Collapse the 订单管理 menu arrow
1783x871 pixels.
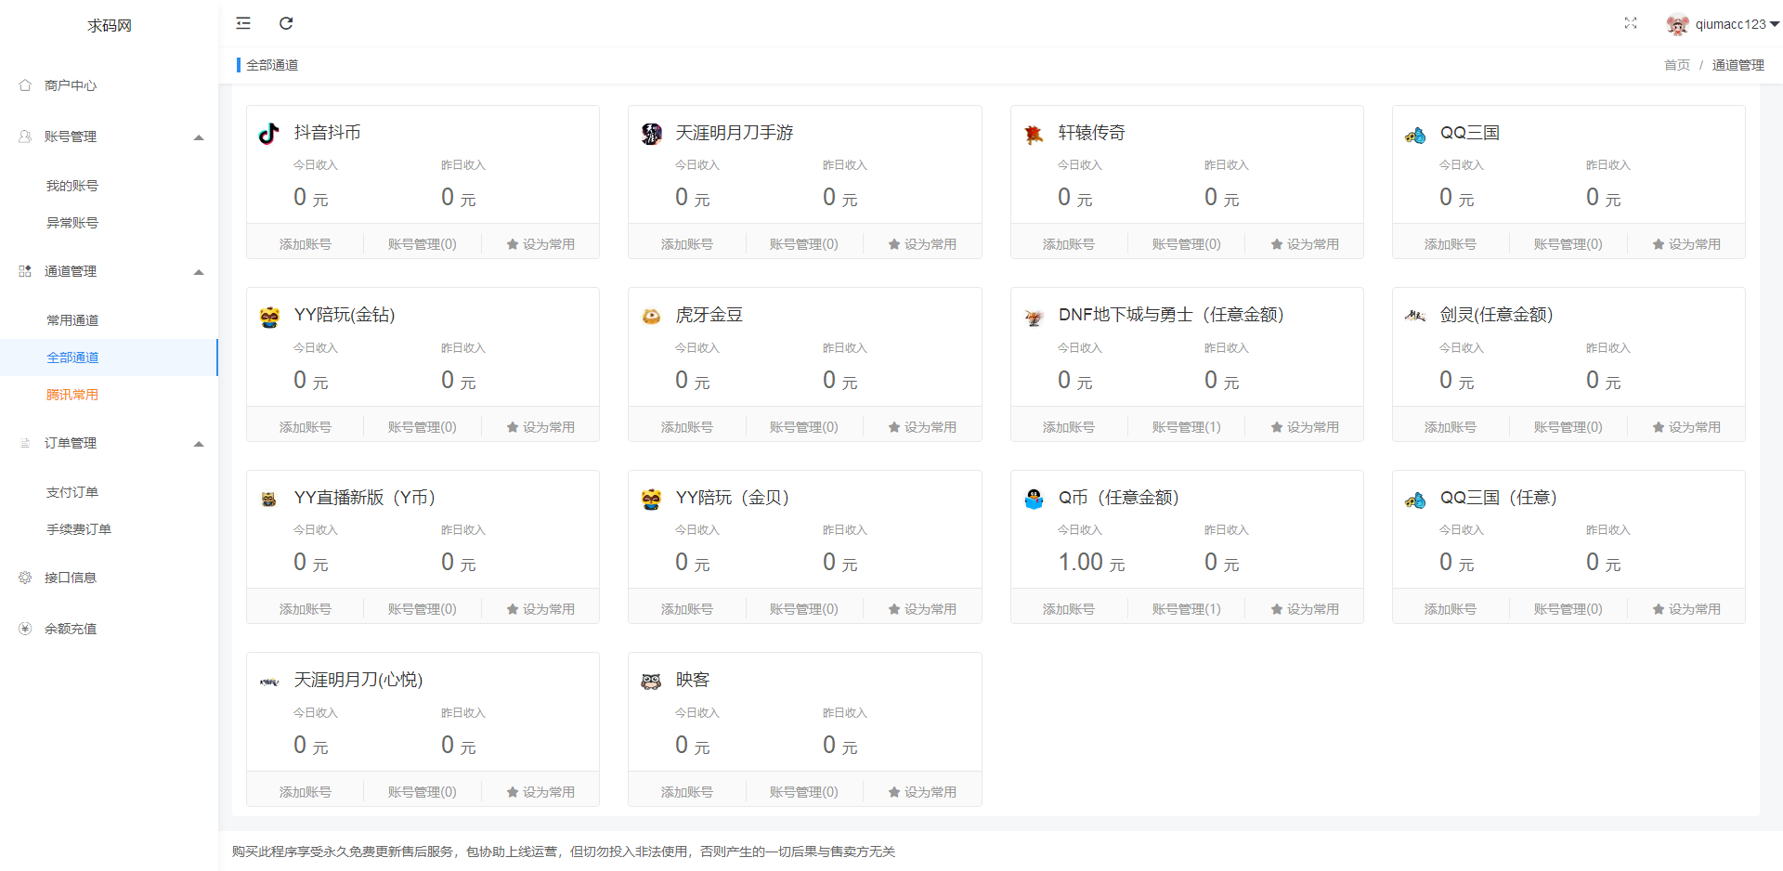coord(198,444)
